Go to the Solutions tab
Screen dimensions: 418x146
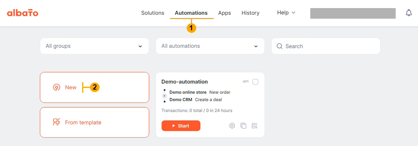point(153,13)
